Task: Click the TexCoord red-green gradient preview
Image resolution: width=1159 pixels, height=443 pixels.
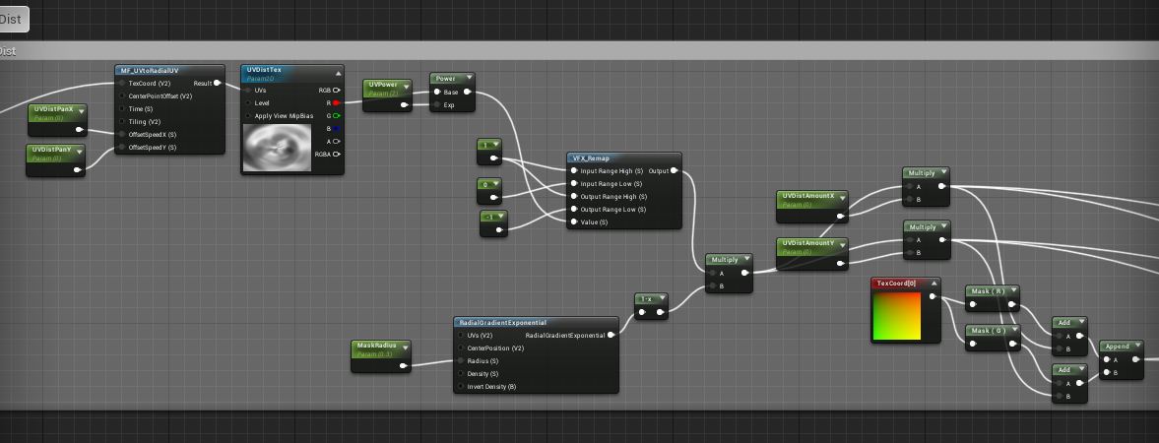Action: tap(898, 316)
